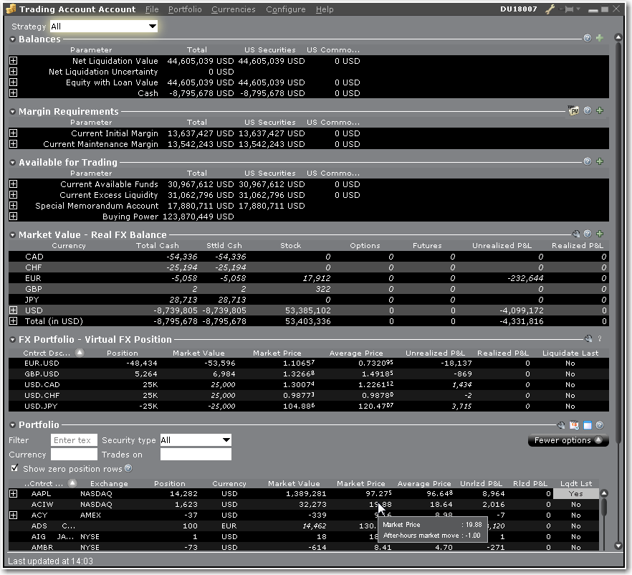This screenshot has height=575, width=632.
Task: Open the wrench configuration icon in title bar
Action: [550, 9]
